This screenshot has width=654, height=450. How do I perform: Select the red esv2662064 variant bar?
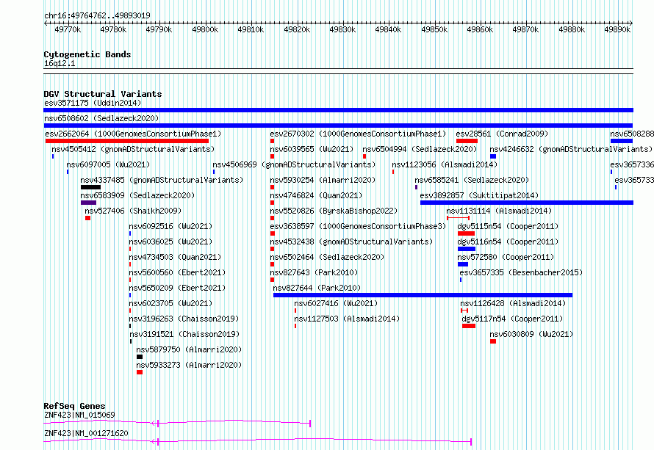(x=127, y=141)
